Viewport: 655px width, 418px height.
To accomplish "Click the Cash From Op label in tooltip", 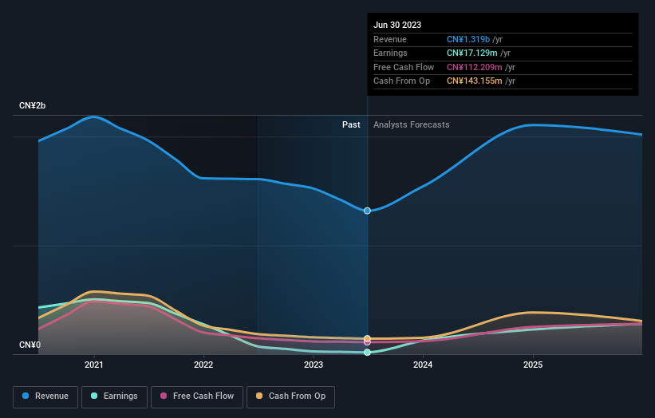I will click(402, 81).
